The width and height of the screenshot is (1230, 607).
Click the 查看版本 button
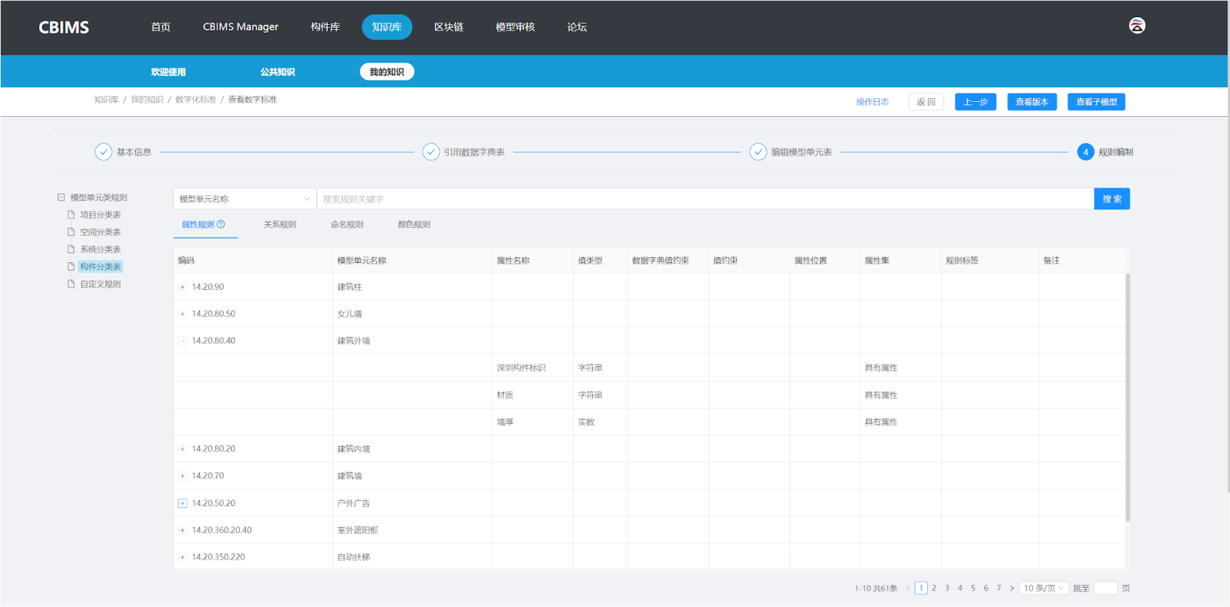point(1032,102)
